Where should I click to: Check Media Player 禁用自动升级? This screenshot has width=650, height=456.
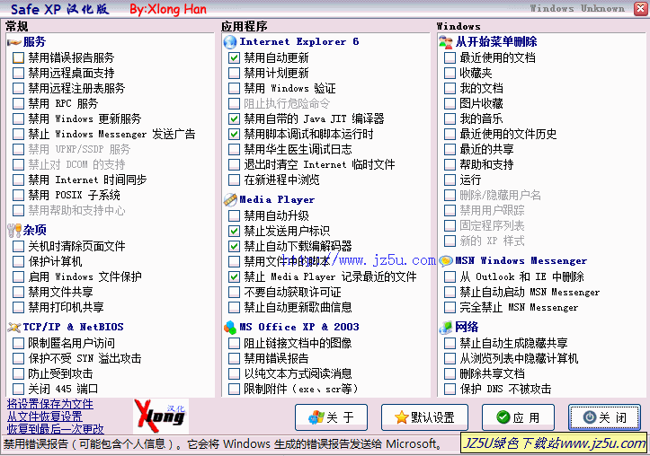[235, 216]
